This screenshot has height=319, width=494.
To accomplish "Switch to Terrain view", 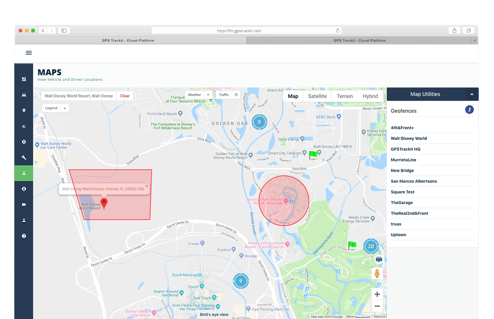I will (x=345, y=96).
